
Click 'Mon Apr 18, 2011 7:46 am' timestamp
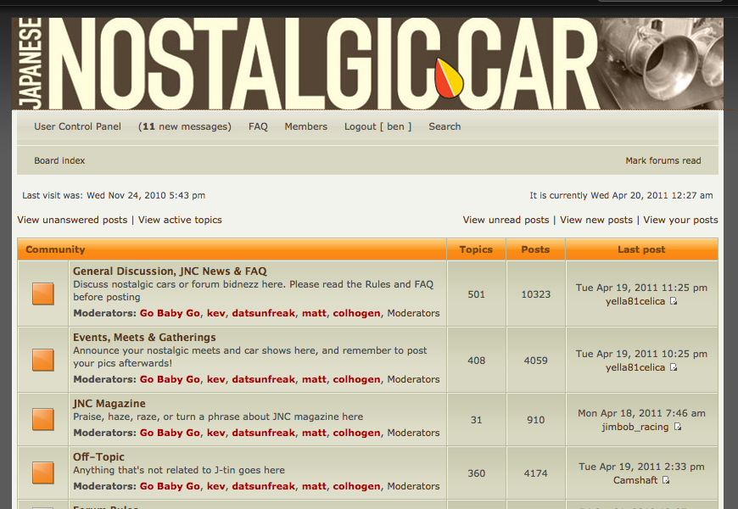tap(641, 413)
